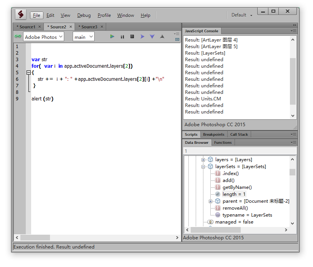Click the 'alert (str)' code line
Screen dimensions: 313x267
click(42, 98)
